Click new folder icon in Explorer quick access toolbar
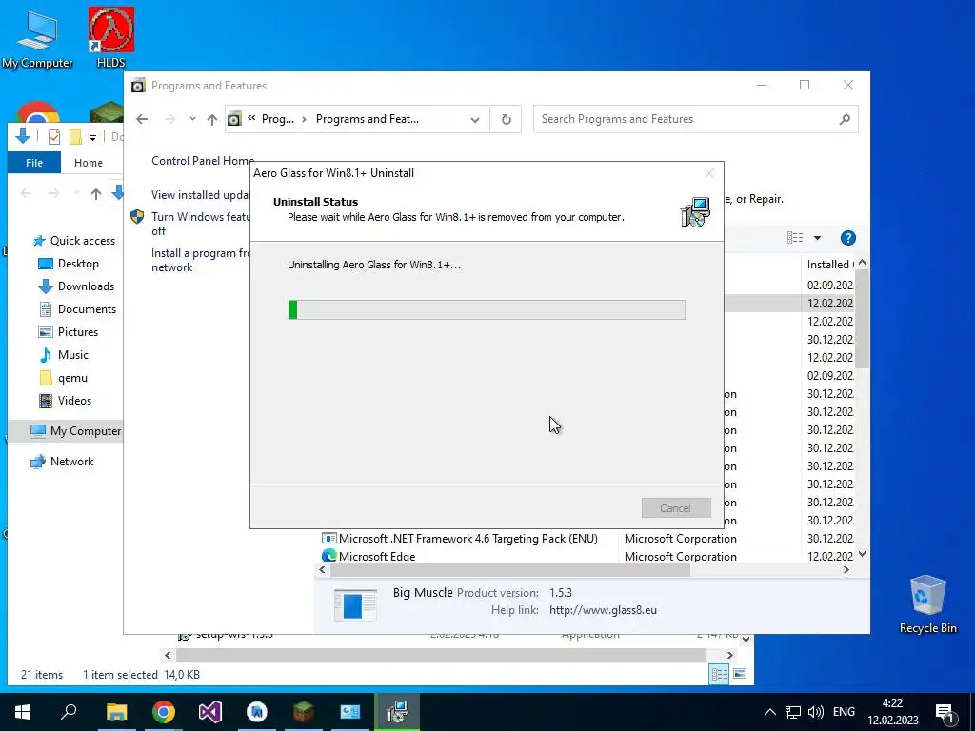Image resolution: width=975 pixels, height=731 pixels. [x=75, y=137]
